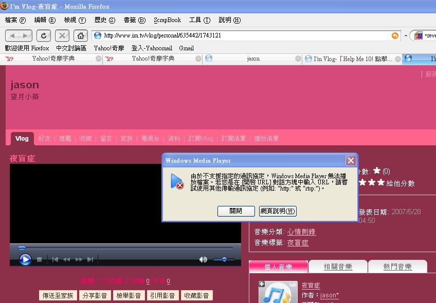Click the rewind button in player
Image resolution: width=436 pixels, height=303 pixels.
(67, 260)
